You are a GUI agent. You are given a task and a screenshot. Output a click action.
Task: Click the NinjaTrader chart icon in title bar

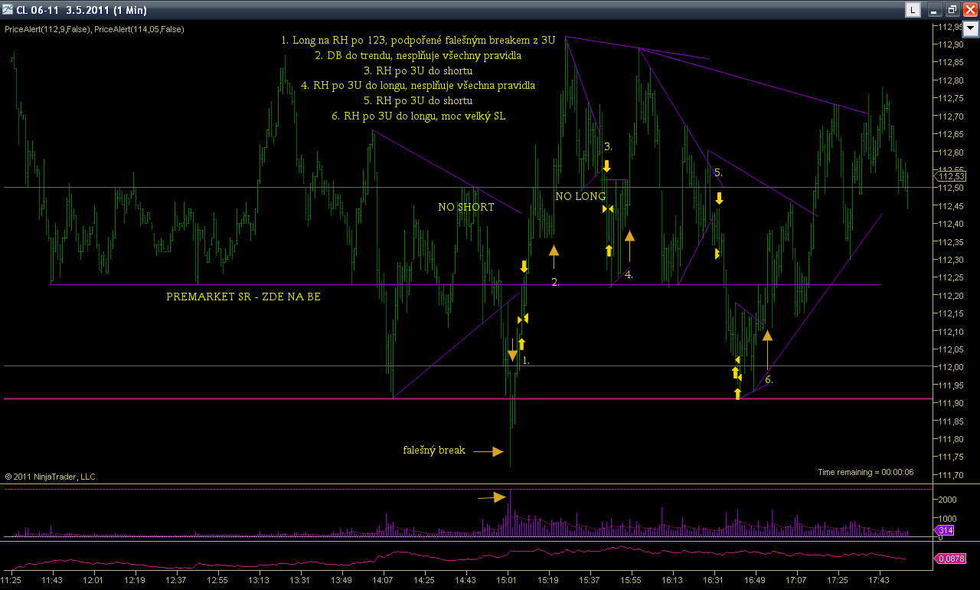click(8, 10)
